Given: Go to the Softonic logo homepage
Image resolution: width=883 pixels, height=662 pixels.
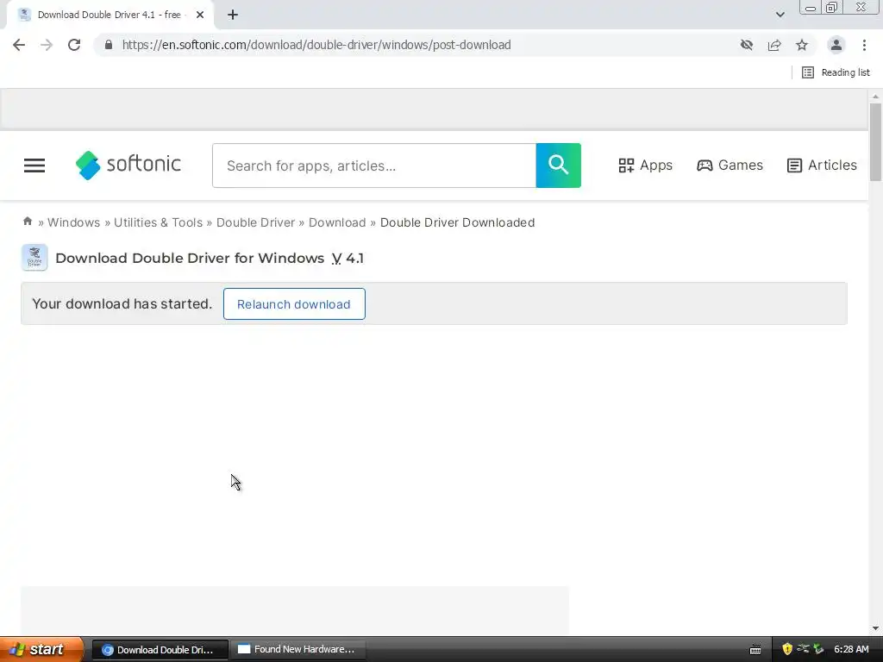Looking at the screenshot, I should 128,165.
